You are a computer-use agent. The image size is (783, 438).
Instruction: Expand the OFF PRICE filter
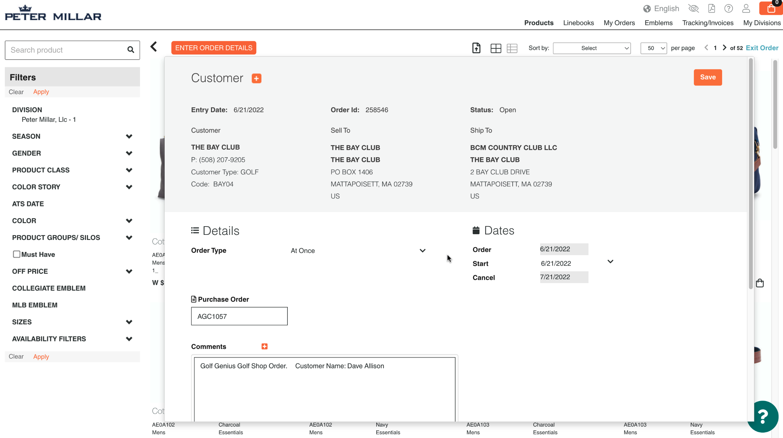point(129,271)
